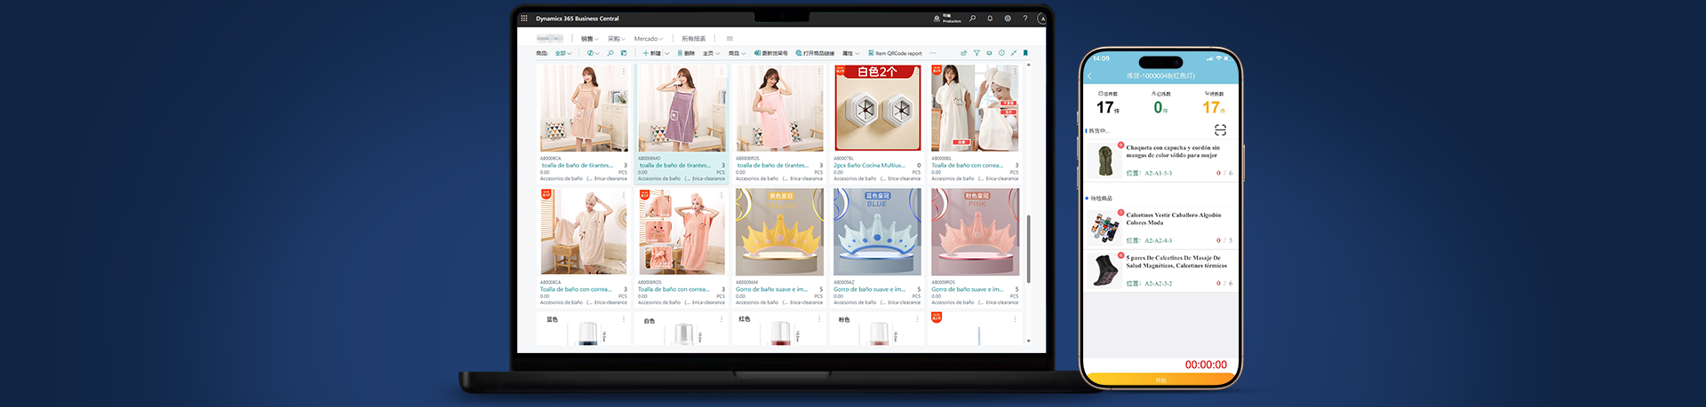Click the share icon in the toolbar
1706x407 pixels.
pyautogui.click(x=963, y=53)
